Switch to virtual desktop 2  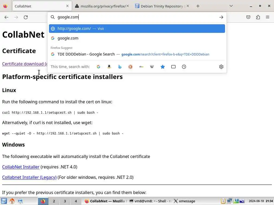pyautogui.click(x=54, y=201)
